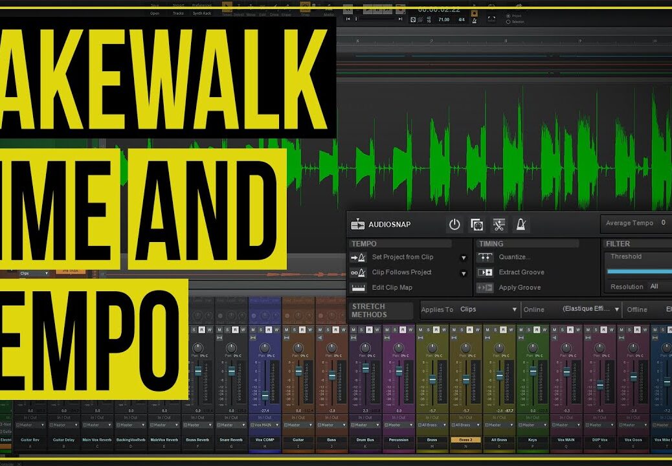Click the Extract Groove button

[521, 272]
